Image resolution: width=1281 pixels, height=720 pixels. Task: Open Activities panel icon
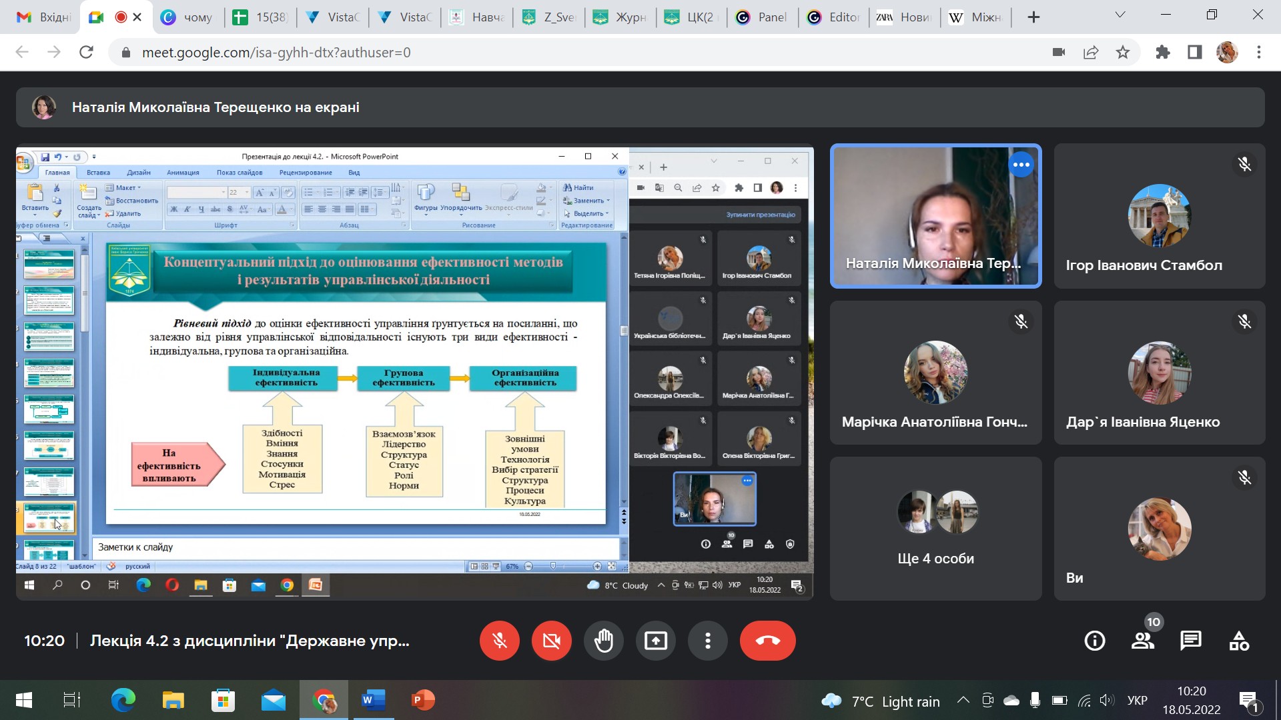[1239, 641]
